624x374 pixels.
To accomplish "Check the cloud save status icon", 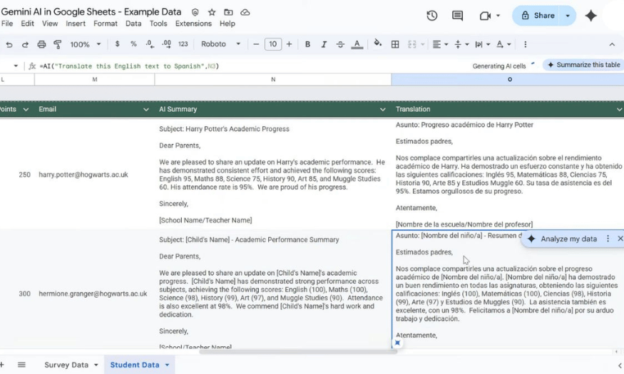I will click(x=245, y=12).
